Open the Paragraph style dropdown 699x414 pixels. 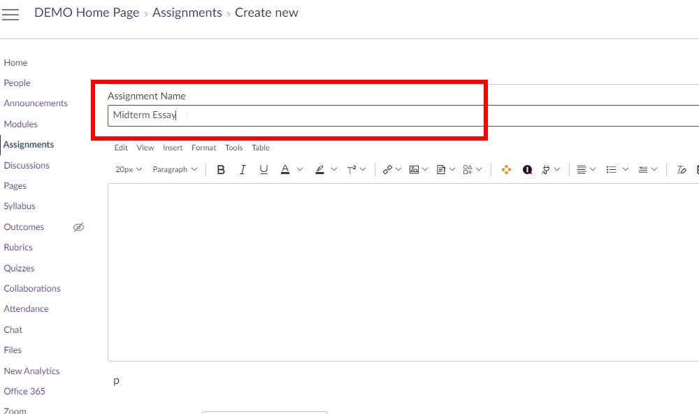(x=173, y=169)
